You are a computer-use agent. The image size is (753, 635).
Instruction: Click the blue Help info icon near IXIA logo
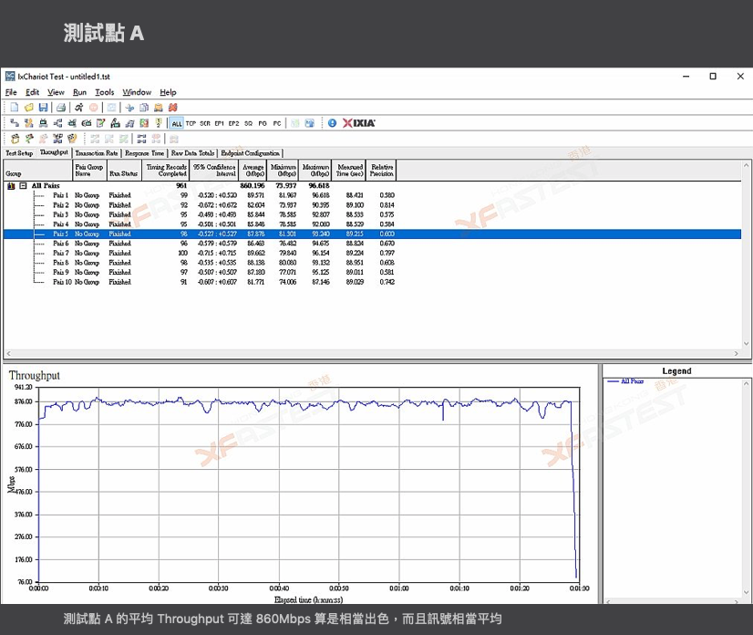tap(332, 123)
